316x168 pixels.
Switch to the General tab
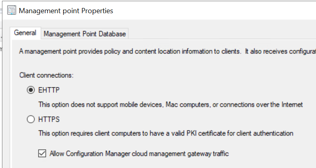[25, 33]
